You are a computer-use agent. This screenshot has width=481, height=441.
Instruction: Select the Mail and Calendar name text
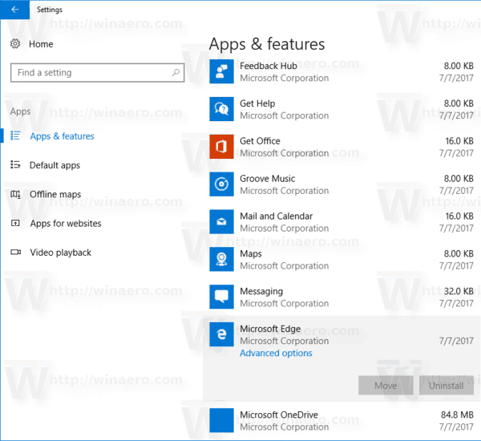point(276,216)
